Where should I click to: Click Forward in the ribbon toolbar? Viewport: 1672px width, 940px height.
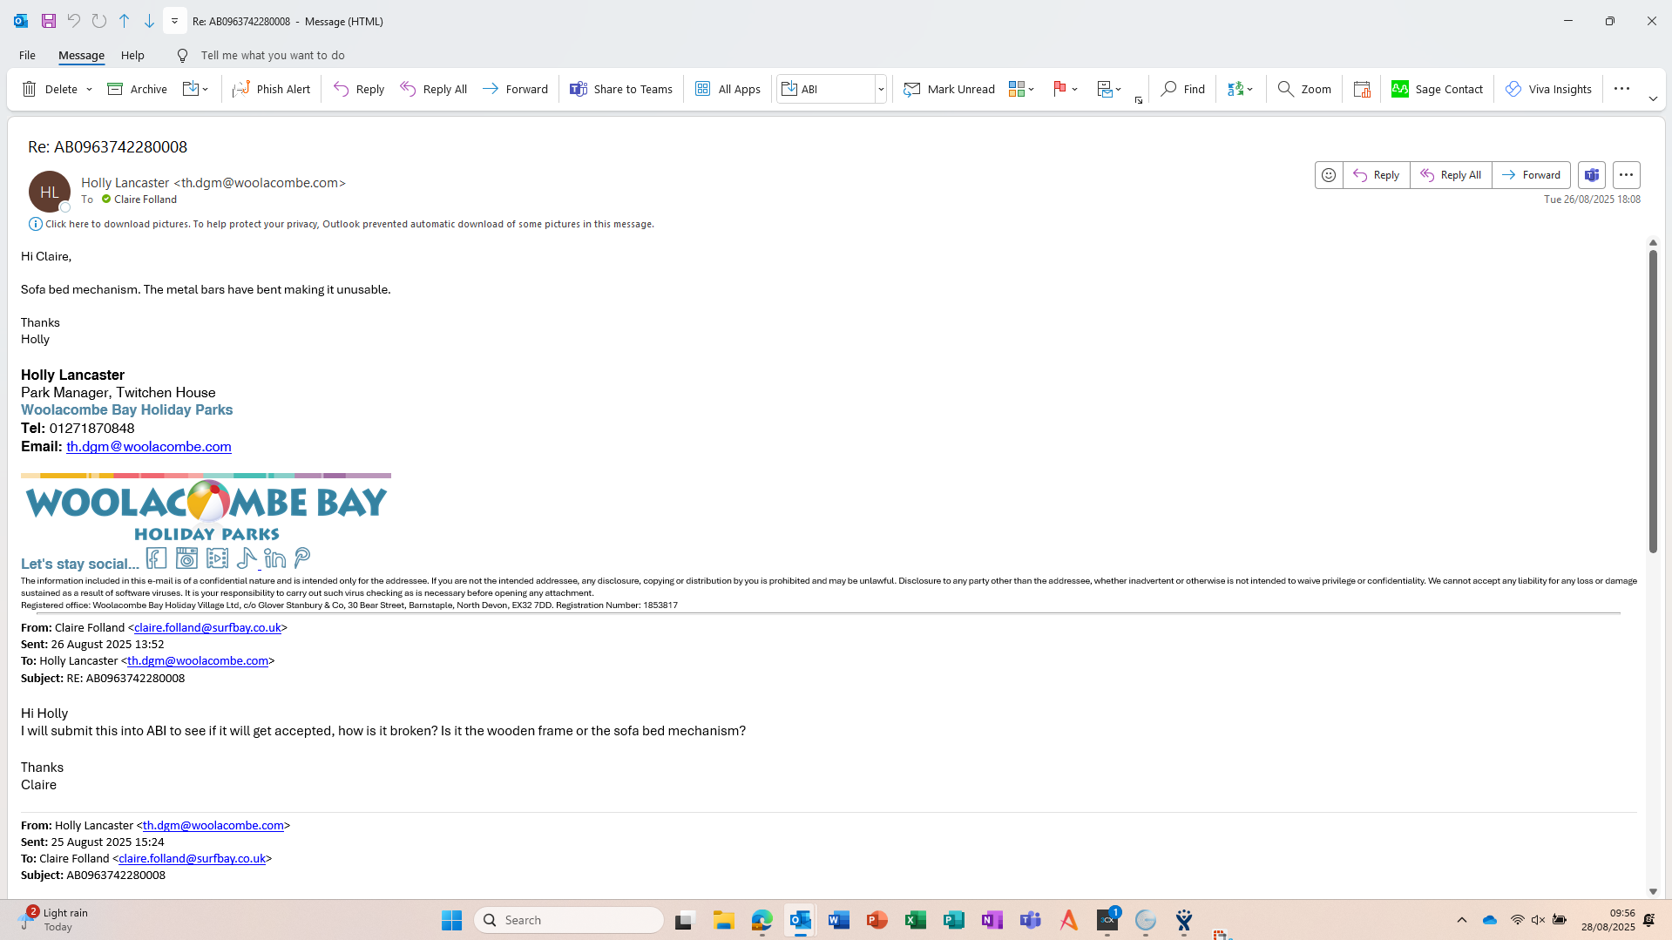click(515, 89)
